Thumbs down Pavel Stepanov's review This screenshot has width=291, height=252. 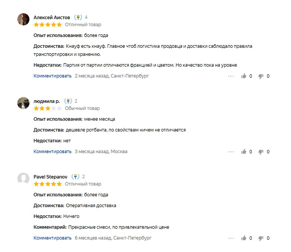[261, 238]
